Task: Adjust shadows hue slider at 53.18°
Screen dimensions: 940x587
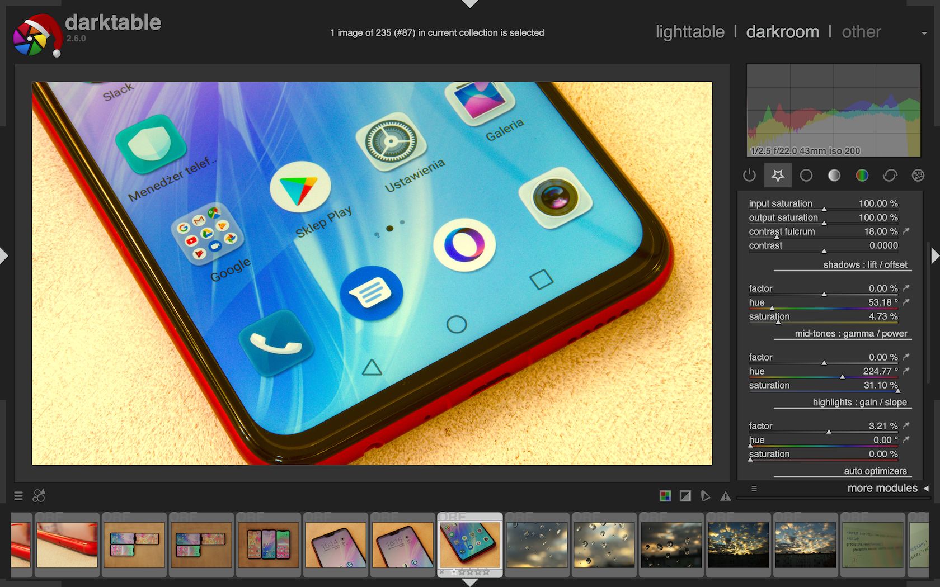Action: pyautogui.click(x=824, y=303)
